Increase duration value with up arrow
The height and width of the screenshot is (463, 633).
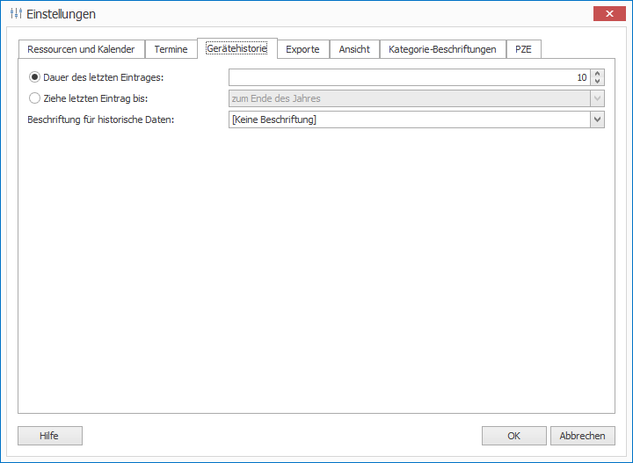598,74
